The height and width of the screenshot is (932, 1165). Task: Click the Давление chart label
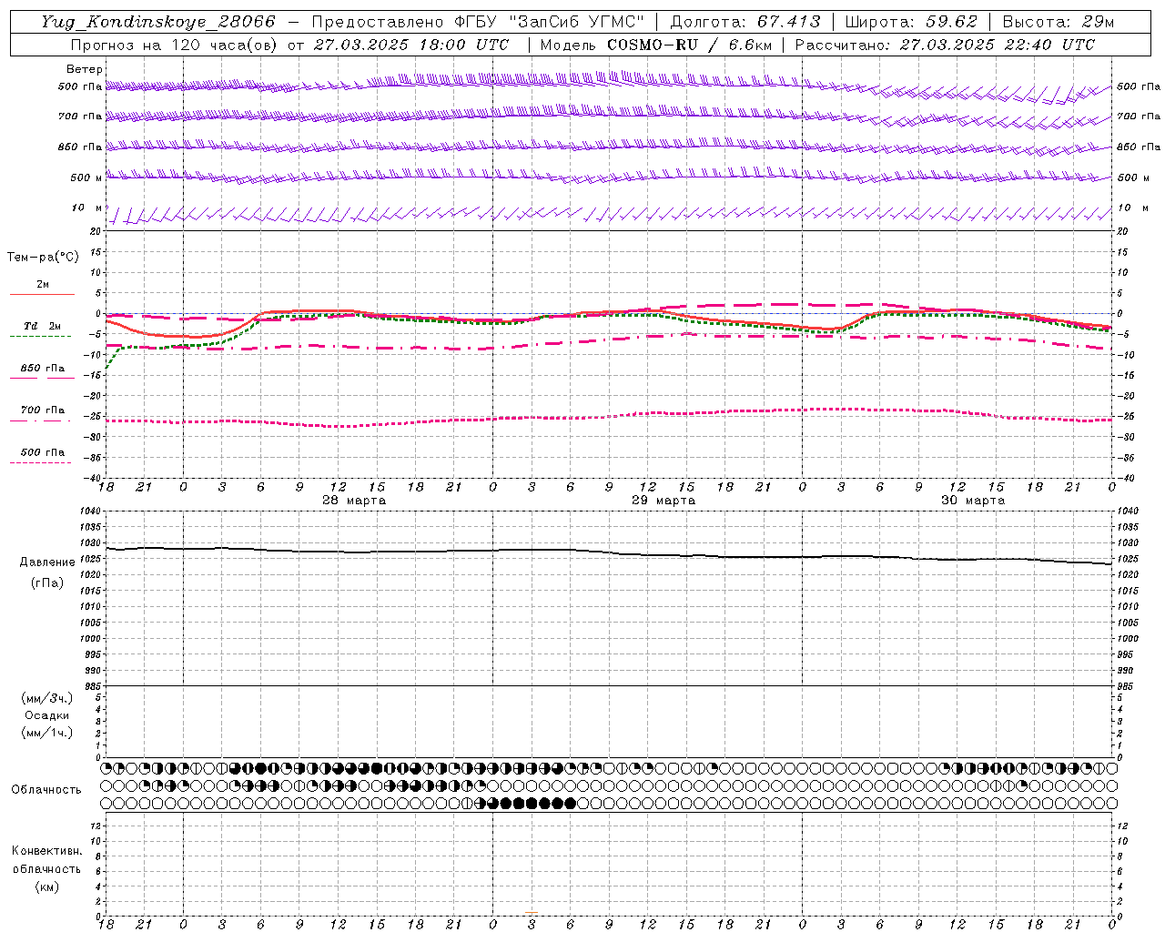pyautogui.click(x=47, y=562)
